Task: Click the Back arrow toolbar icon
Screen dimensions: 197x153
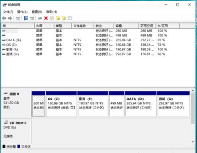Action: (x=4, y=18)
